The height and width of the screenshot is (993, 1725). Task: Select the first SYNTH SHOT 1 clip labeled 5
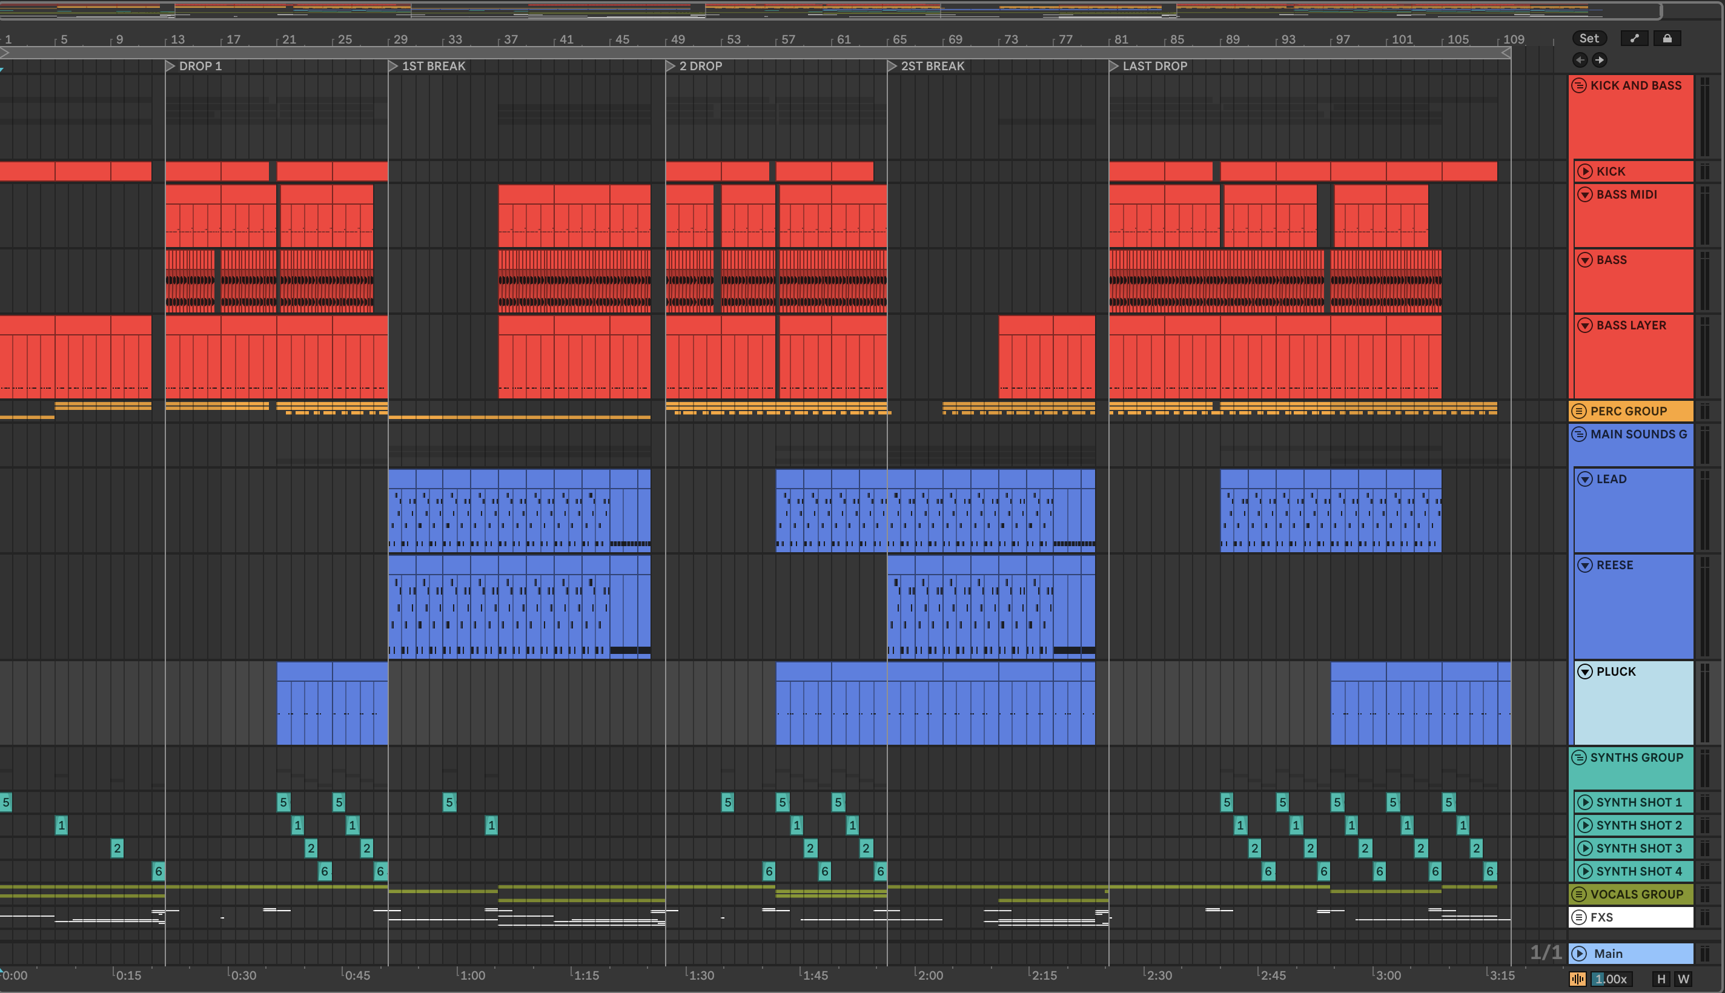[x=6, y=803]
